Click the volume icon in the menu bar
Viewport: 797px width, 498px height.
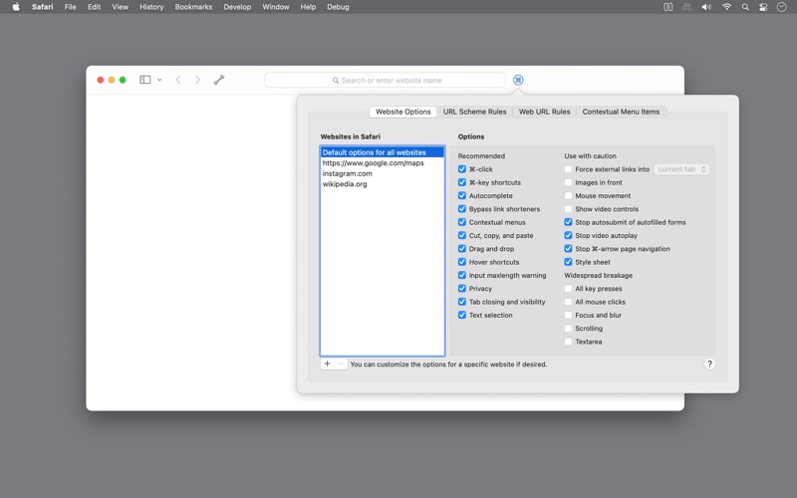(x=706, y=7)
